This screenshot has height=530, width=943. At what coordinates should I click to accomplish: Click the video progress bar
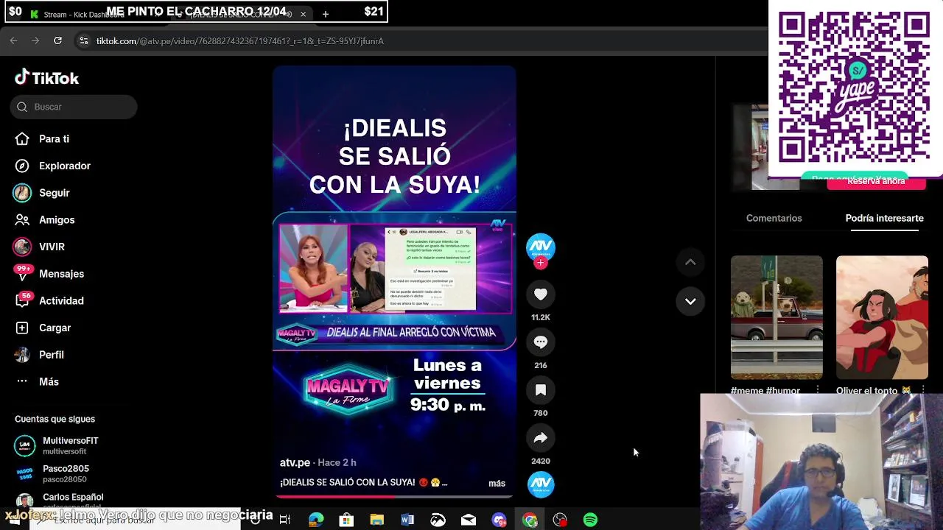point(394,497)
